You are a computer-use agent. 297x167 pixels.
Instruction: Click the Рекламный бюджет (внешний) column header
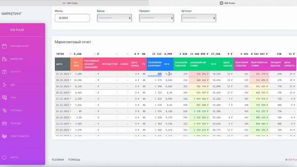click(91, 64)
